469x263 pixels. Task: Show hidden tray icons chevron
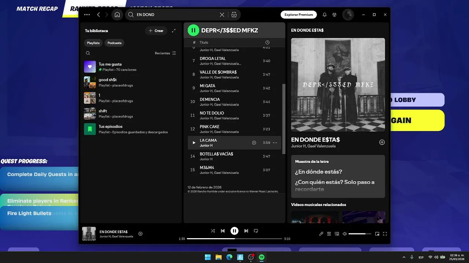click(404, 257)
